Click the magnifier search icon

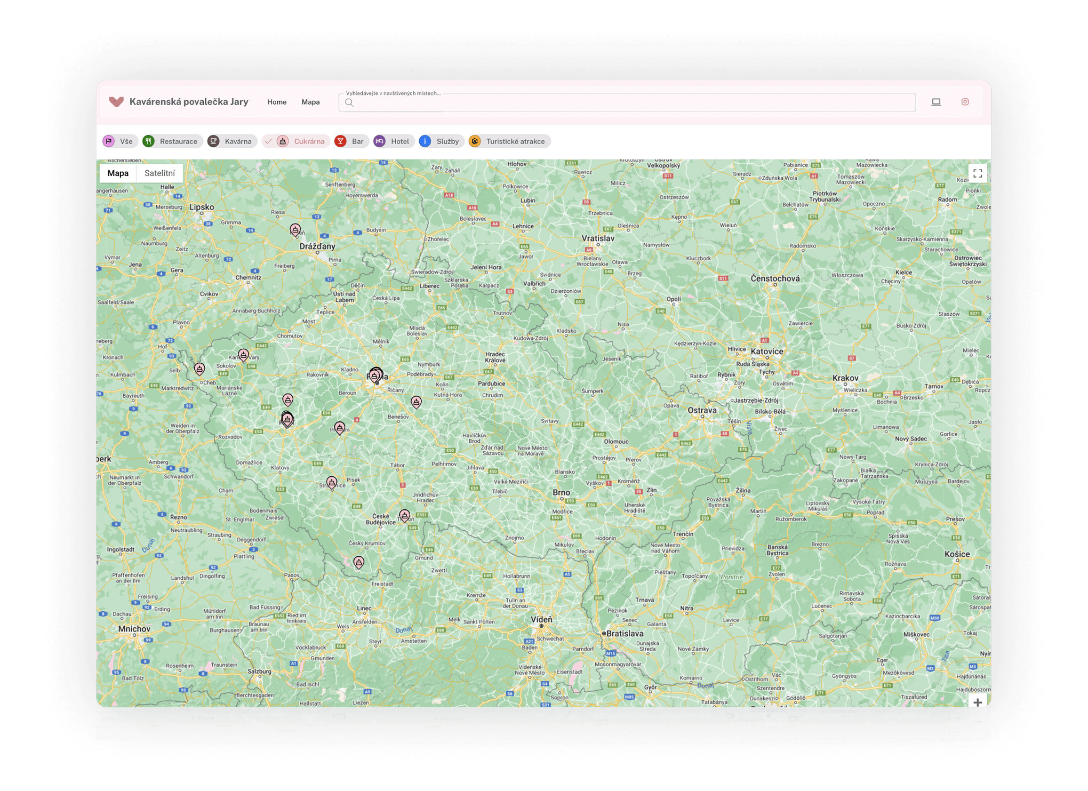click(349, 103)
